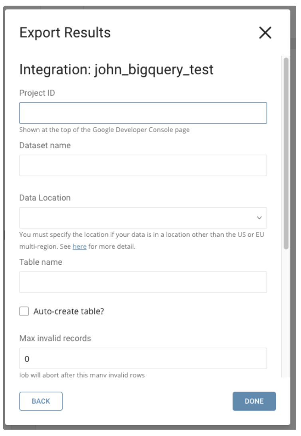Viewport: 301px width, 436px height.
Task: Open the 'here' link for location details
Action: tap(79, 247)
